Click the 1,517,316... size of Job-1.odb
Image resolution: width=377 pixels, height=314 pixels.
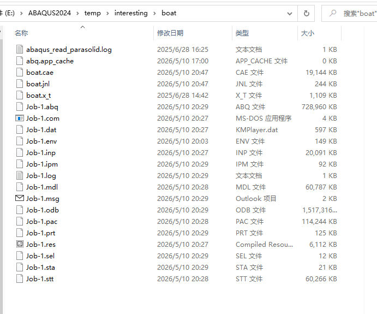tap(320, 210)
